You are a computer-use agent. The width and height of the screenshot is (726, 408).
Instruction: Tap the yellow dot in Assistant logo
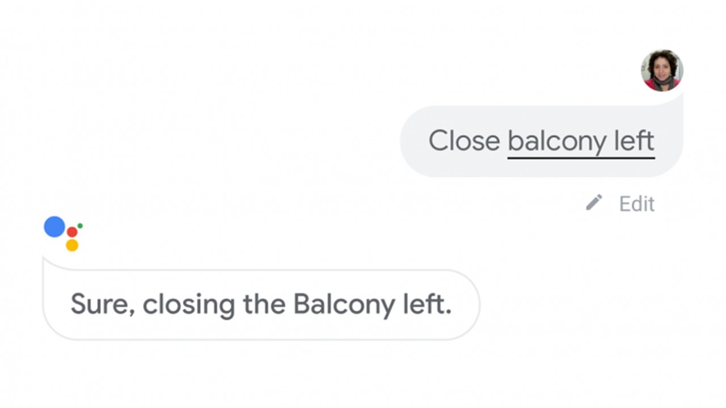pyautogui.click(x=72, y=245)
